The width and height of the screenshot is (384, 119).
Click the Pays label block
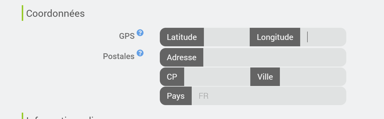176,96
